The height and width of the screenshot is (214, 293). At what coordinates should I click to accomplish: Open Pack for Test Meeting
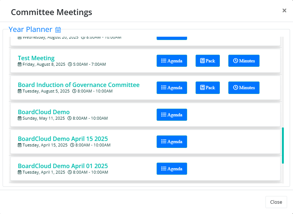pyautogui.click(x=208, y=61)
